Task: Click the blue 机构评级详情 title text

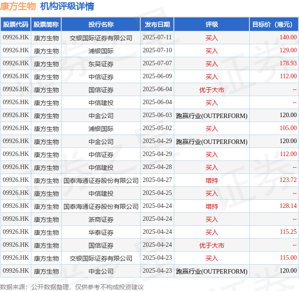Action: click(67, 6)
